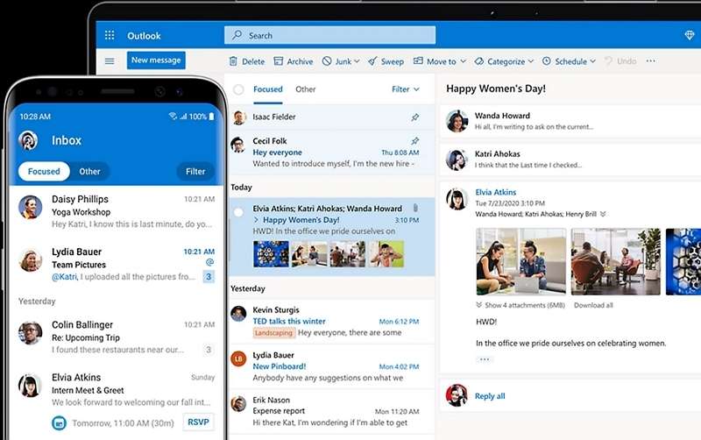Open Colin Ballinger Re: Upcoming Trip message
Image resolution: width=701 pixels, height=440 pixels.
117,337
